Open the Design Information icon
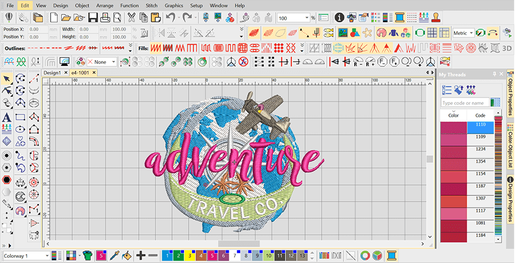 pyautogui.click(x=339, y=17)
